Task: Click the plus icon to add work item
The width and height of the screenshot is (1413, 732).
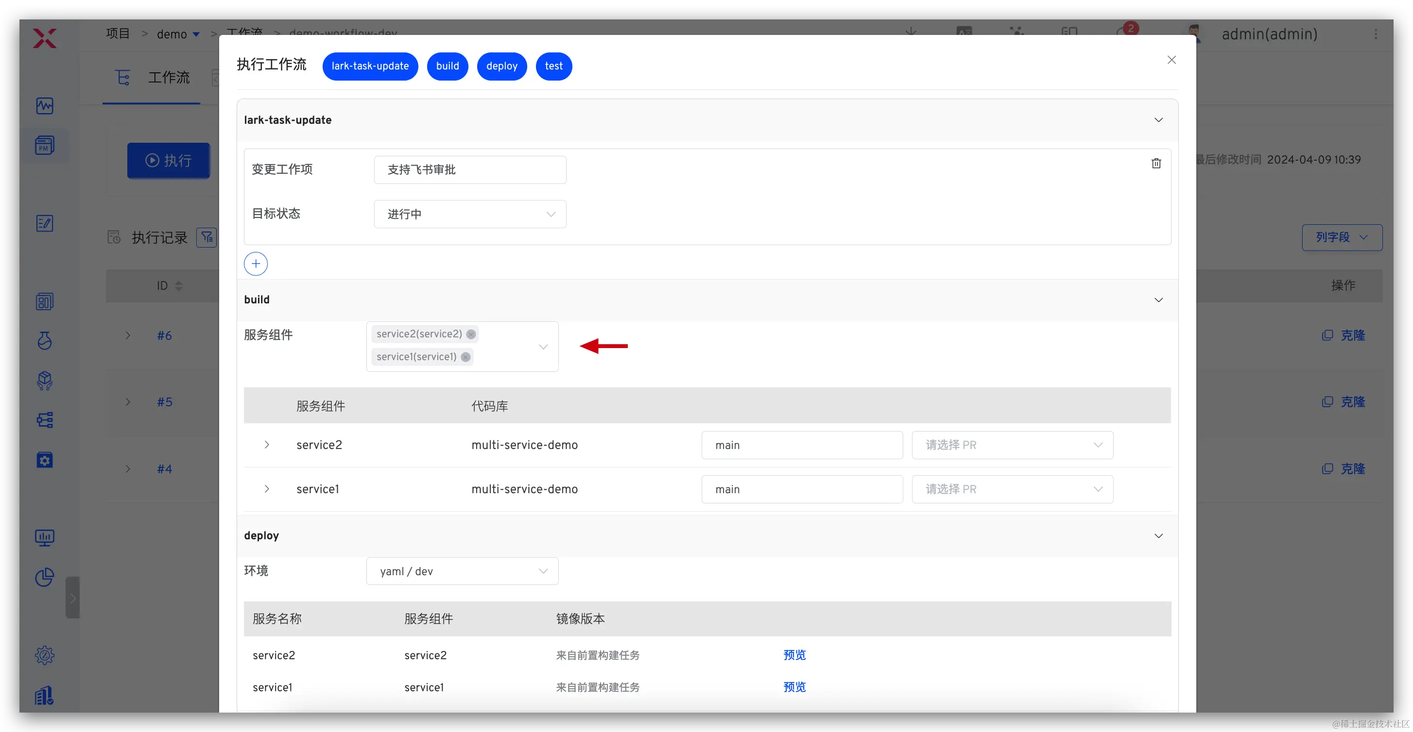Action: click(x=256, y=264)
